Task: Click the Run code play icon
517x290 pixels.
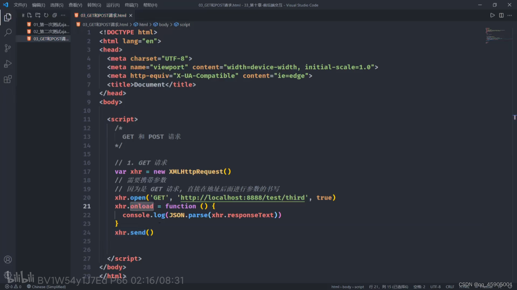Action: [492, 15]
